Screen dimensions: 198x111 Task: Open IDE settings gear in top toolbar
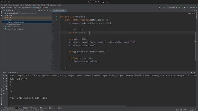[x=194, y=8]
